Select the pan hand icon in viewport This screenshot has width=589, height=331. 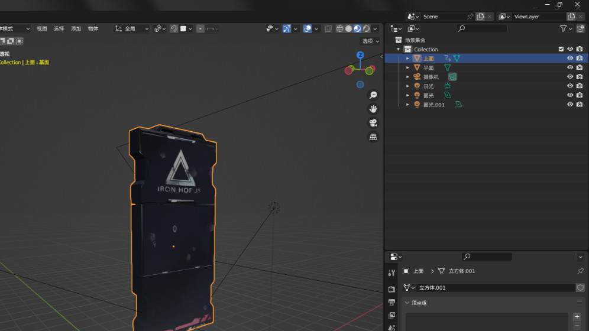(373, 109)
